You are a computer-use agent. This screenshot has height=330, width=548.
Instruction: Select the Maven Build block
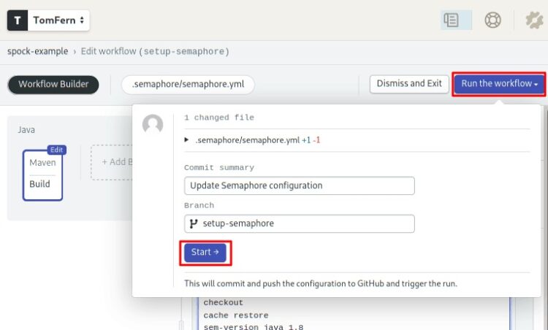tap(42, 175)
